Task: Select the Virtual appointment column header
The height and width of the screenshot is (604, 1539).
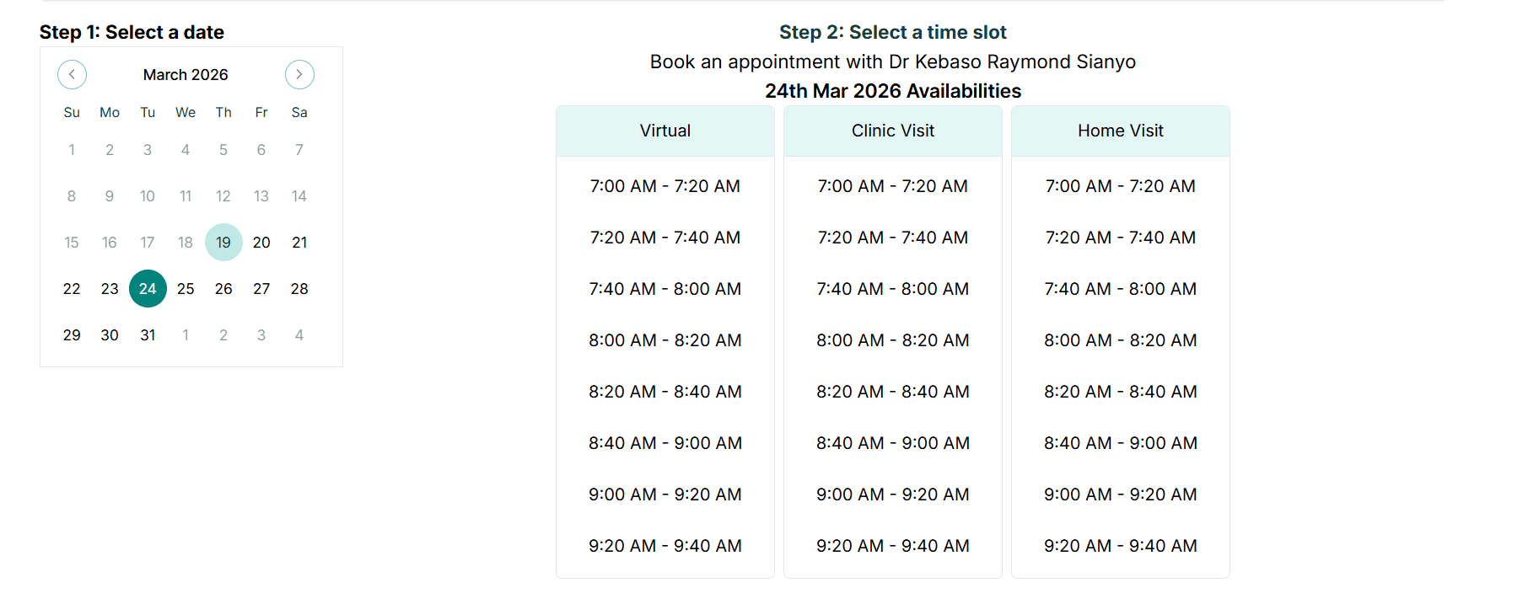Action: point(665,131)
